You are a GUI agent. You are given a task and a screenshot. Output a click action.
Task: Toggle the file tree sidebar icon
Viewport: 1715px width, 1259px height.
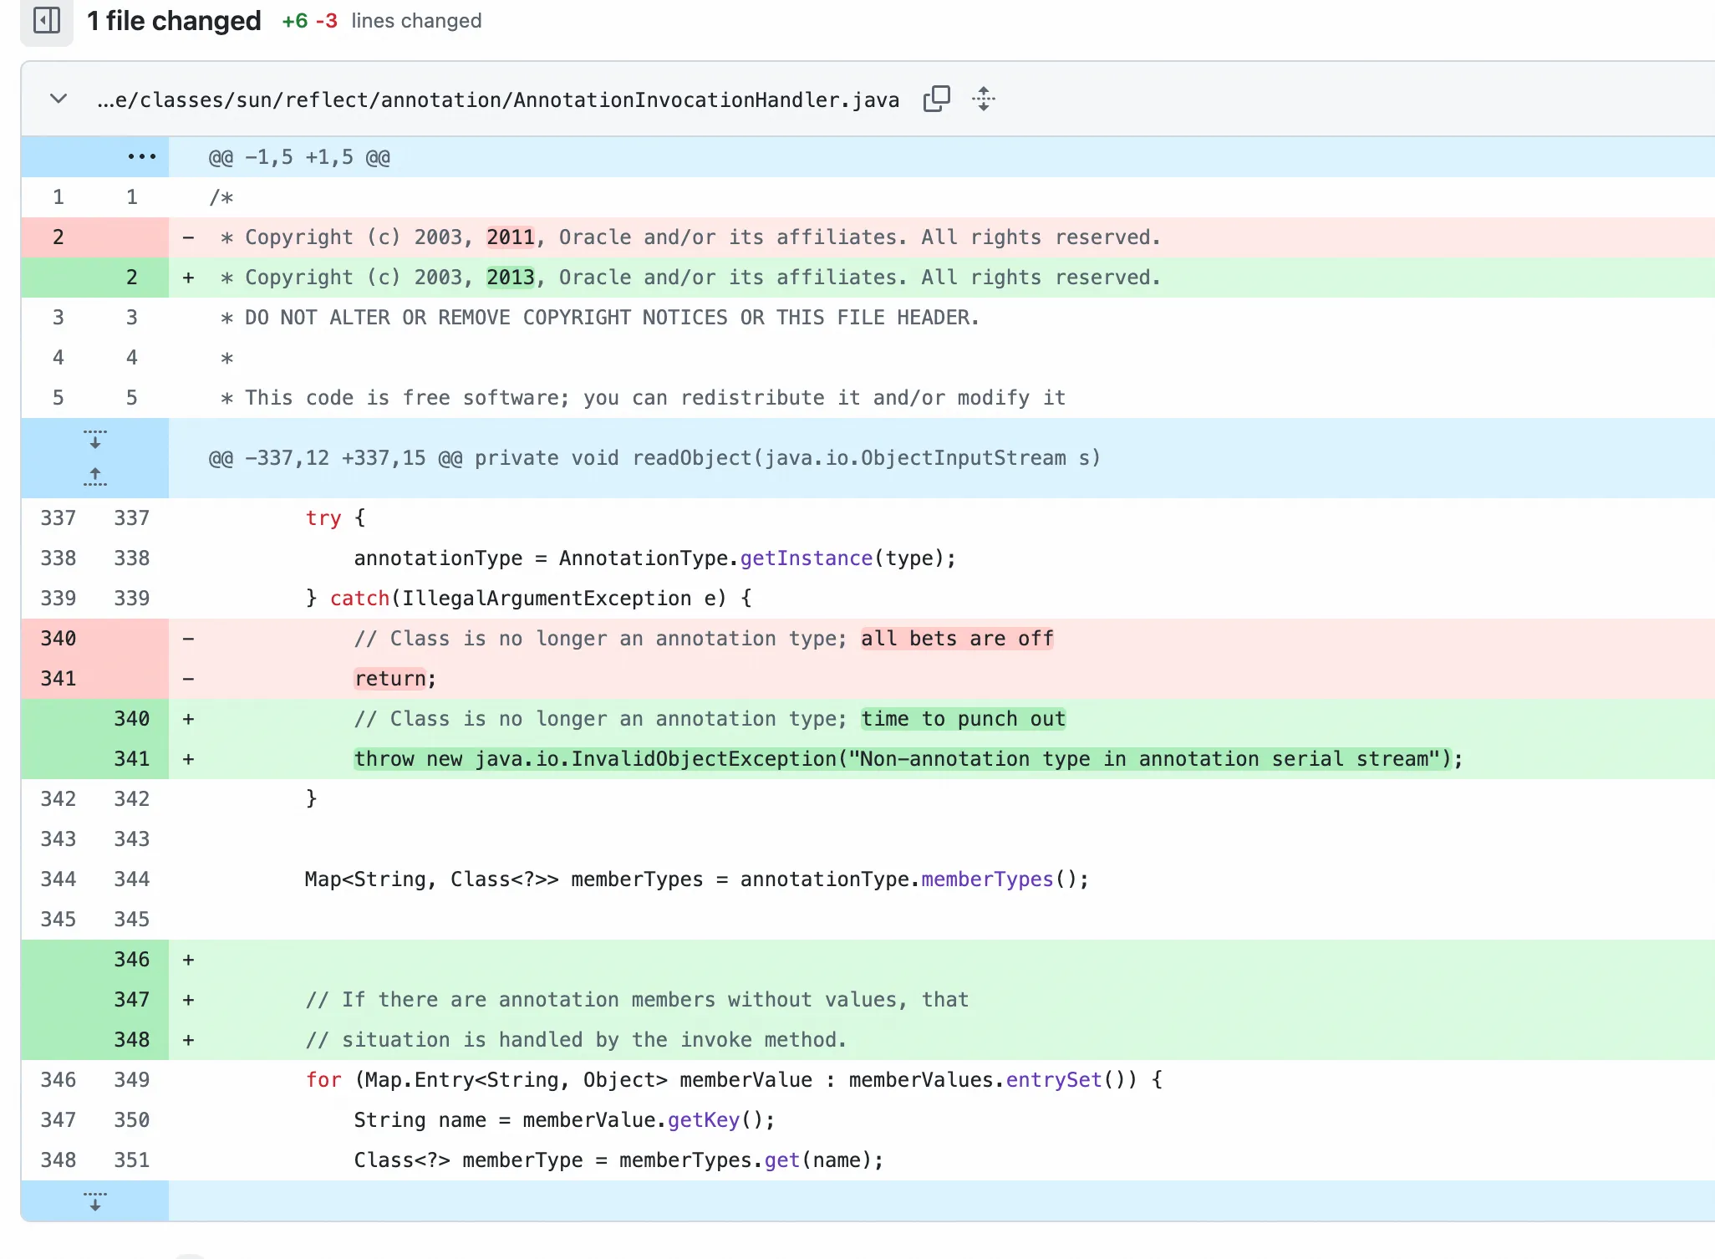click(x=47, y=20)
